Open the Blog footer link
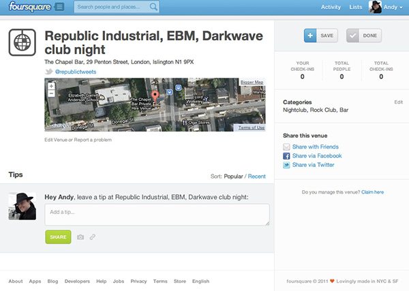 click(52, 281)
